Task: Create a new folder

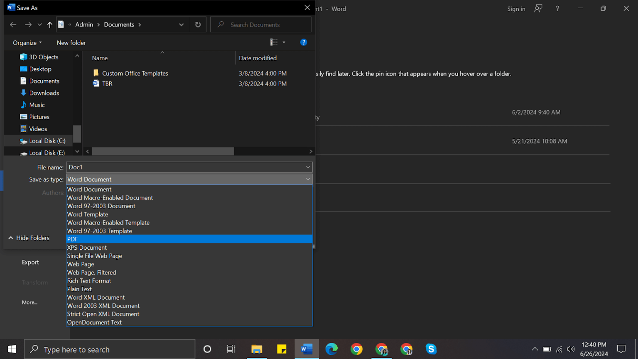Action: (x=71, y=42)
